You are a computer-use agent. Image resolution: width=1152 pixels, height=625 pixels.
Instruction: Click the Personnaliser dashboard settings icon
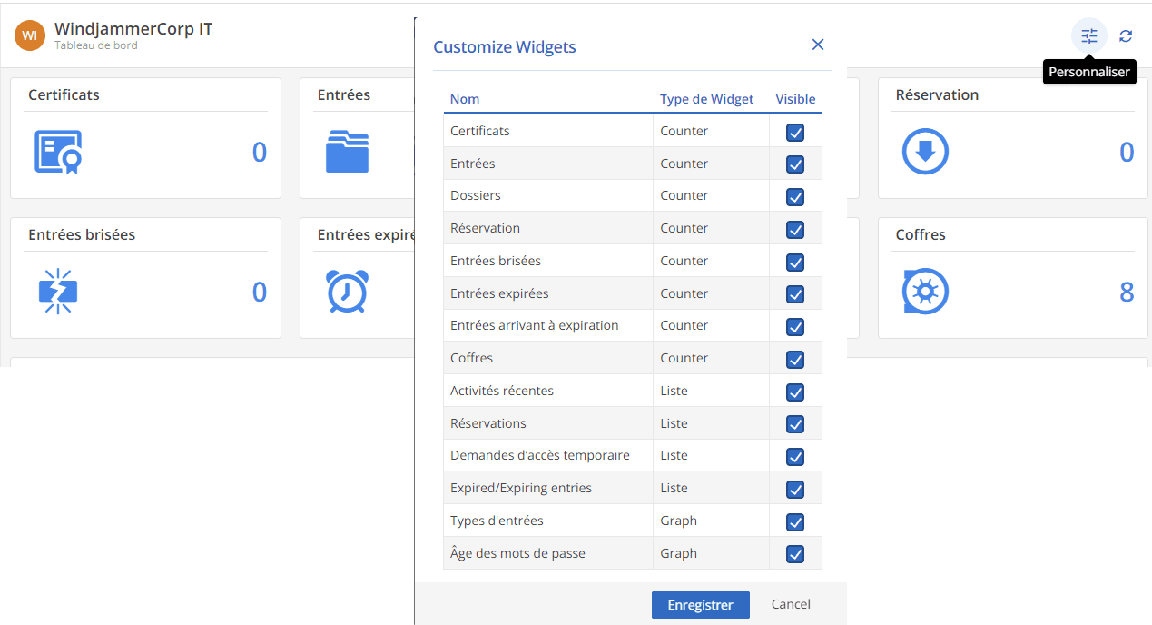click(1088, 36)
